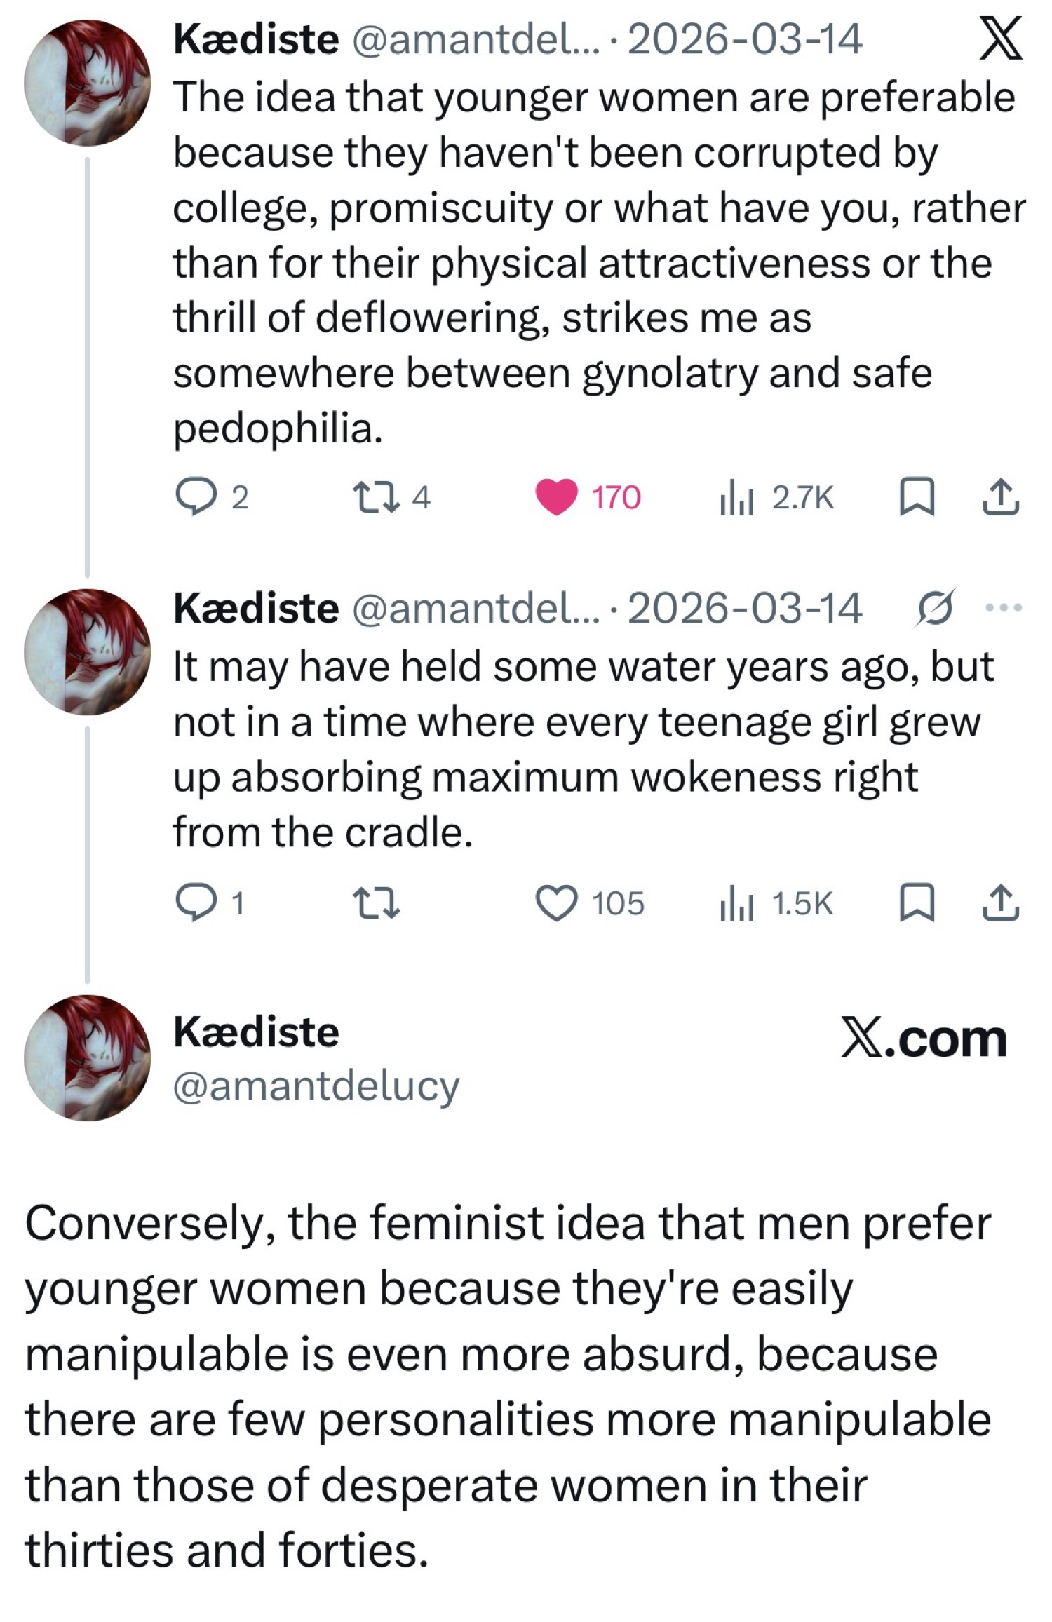1052x1622 pixels.
Task: Open the @amantdelucy profile handle link
Action: pos(316,1086)
